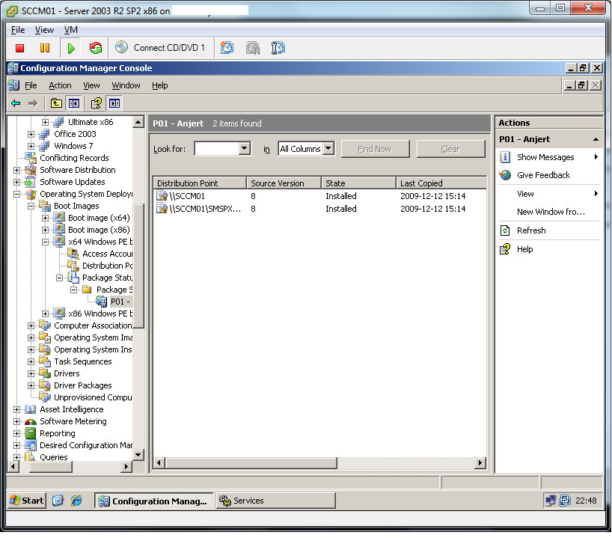
Task: Click the Clear button
Action: tap(450, 149)
